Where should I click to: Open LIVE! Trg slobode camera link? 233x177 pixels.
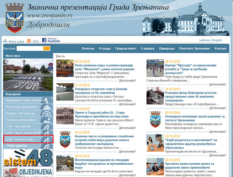tap(28, 126)
